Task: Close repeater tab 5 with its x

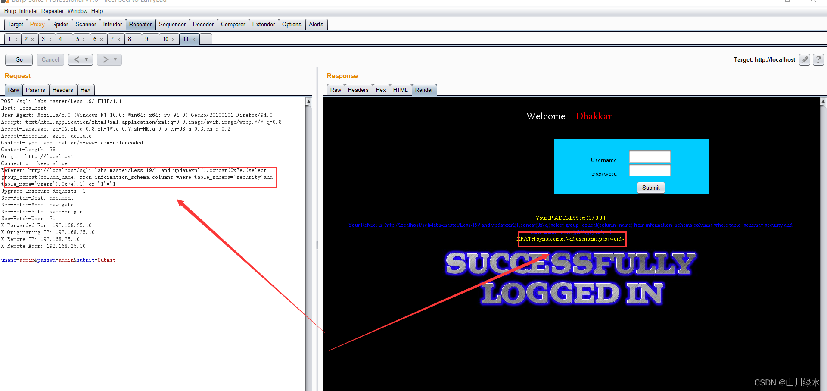Action: [84, 39]
